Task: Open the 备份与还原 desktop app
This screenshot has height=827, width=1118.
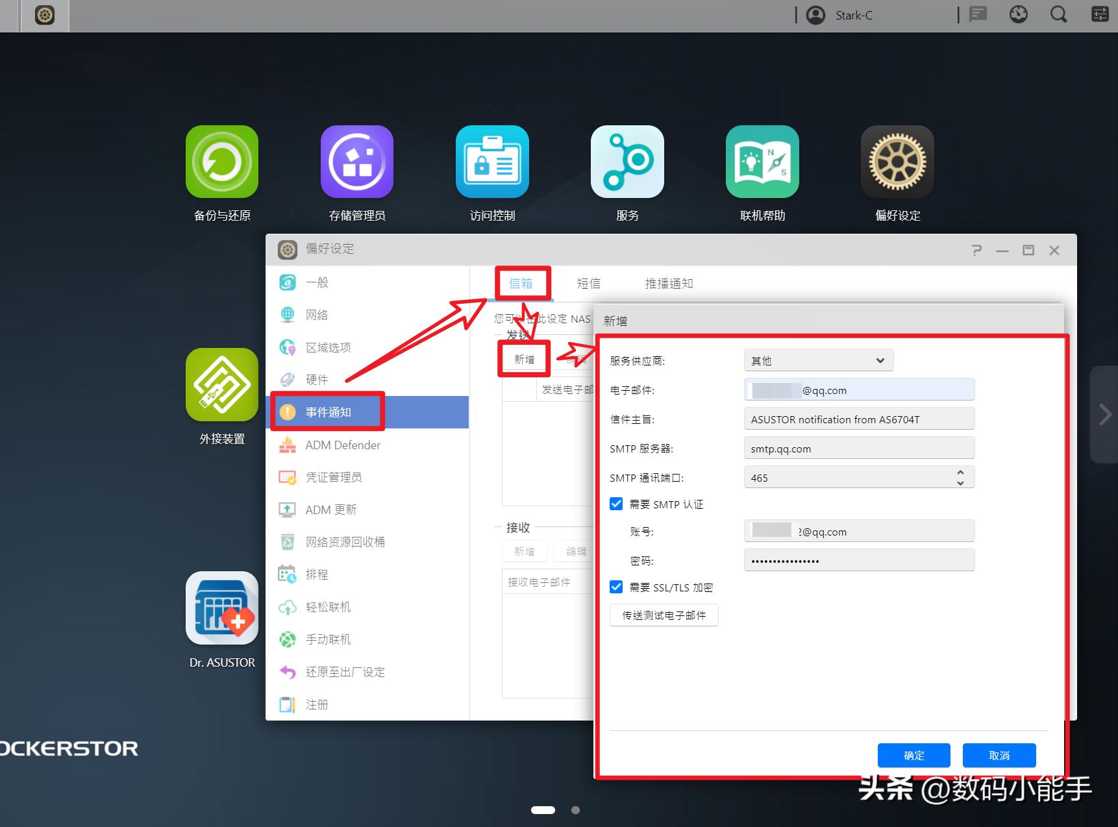Action: point(222,162)
